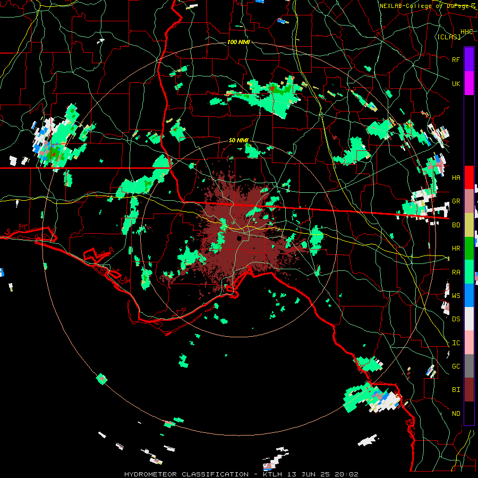Click the HHC product code text
This screenshot has width=478, height=478.
466,31
